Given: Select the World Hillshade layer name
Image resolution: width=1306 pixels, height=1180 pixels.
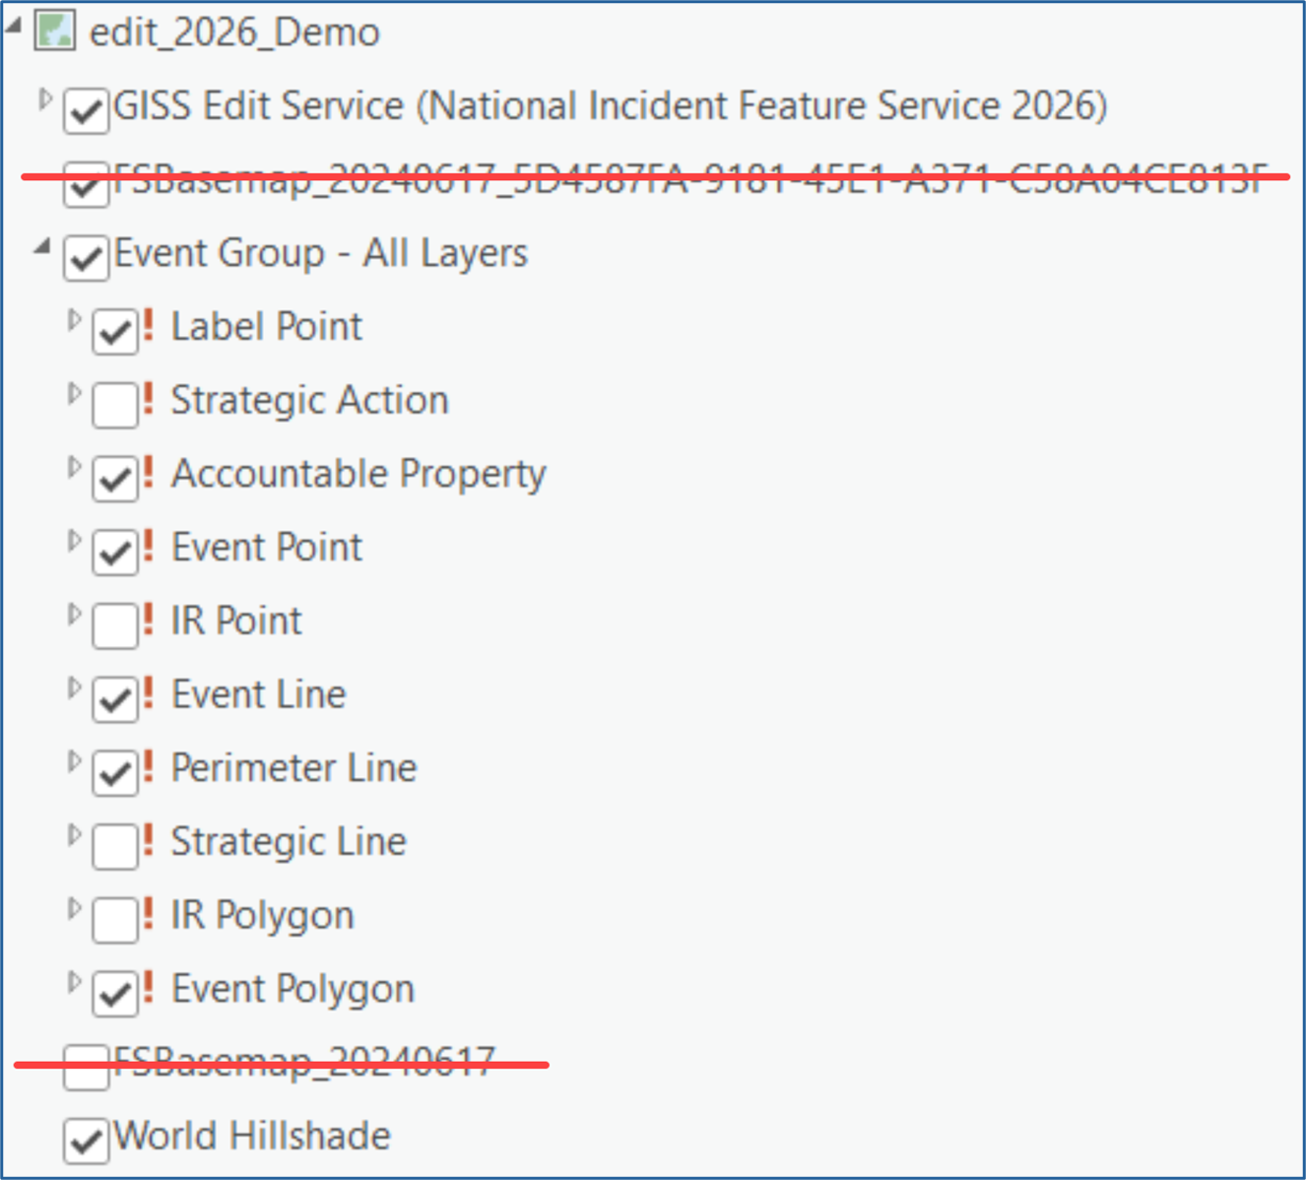Looking at the screenshot, I should (x=252, y=1136).
